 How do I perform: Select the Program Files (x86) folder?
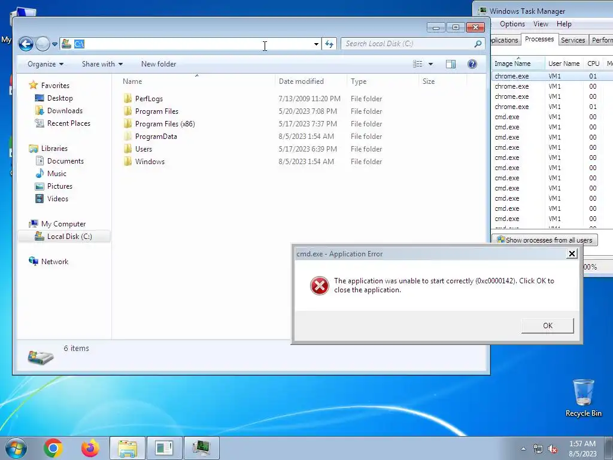coord(165,123)
